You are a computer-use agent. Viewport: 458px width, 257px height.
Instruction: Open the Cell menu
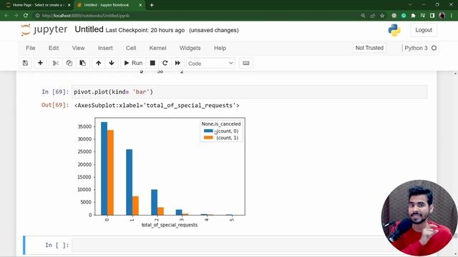click(x=131, y=48)
